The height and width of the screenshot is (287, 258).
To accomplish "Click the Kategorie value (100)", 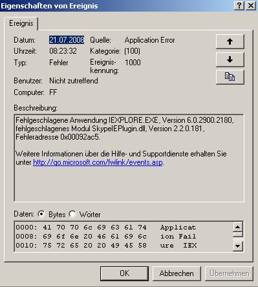I will [x=132, y=51].
